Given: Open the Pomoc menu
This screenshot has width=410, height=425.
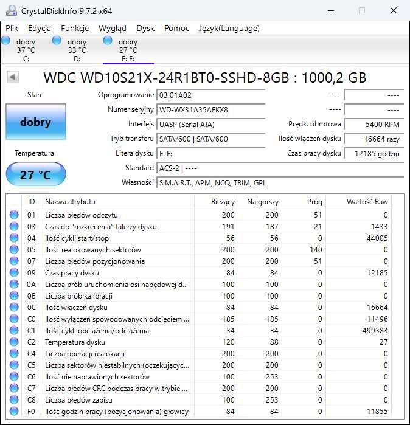Looking at the screenshot, I should point(177,28).
